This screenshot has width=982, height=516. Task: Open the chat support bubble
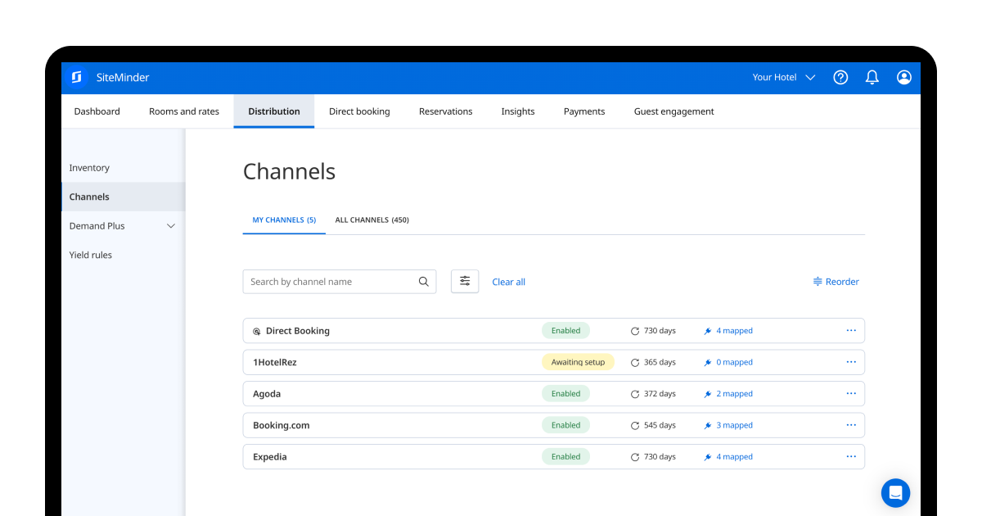(x=895, y=493)
